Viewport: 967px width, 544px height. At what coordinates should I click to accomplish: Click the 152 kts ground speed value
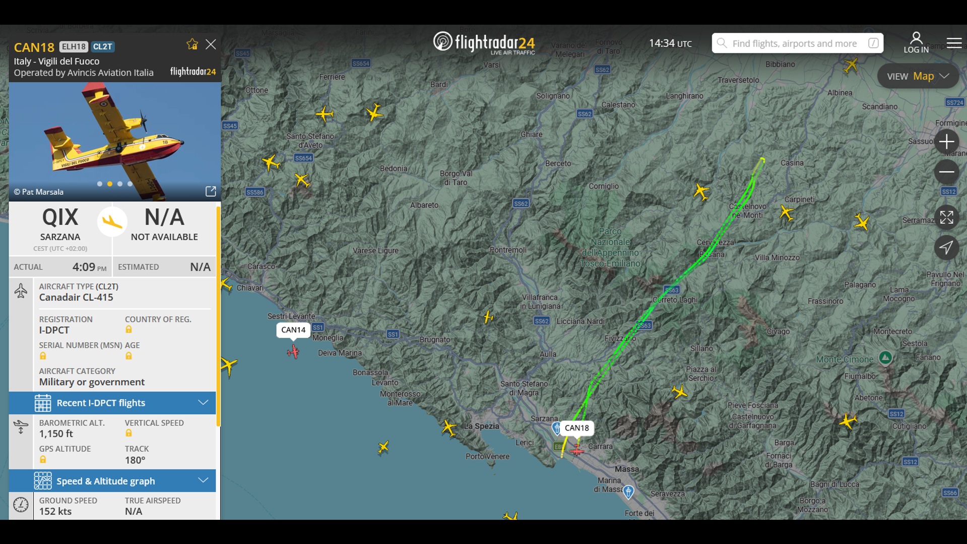(55, 512)
